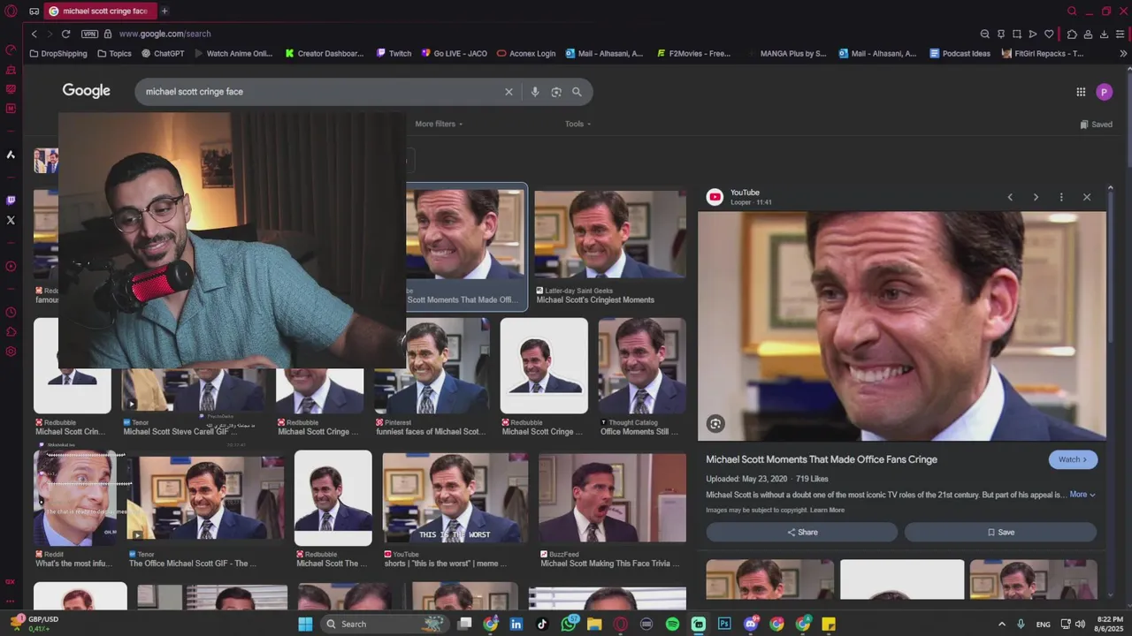Close the image preview panel
Image resolution: width=1132 pixels, height=636 pixels.
[1087, 197]
